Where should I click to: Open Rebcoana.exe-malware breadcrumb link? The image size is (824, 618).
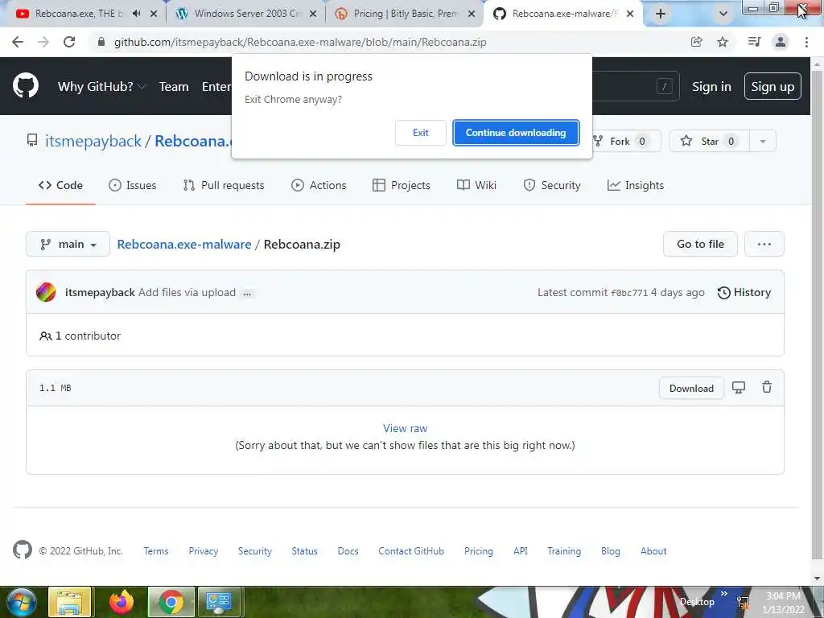coord(184,245)
